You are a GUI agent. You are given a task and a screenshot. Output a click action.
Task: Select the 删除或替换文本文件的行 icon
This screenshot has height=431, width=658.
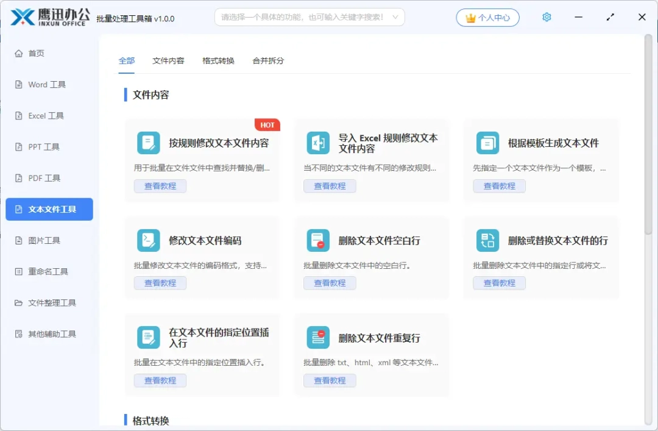pyautogui.click(x=487, y=240)
